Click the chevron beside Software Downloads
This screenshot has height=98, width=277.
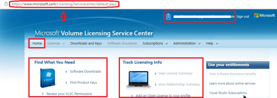66,72
